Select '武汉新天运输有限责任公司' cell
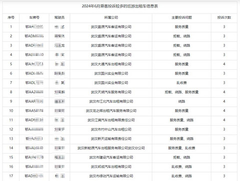The height and width of the screenshot is (181, 240). point(111,139)
